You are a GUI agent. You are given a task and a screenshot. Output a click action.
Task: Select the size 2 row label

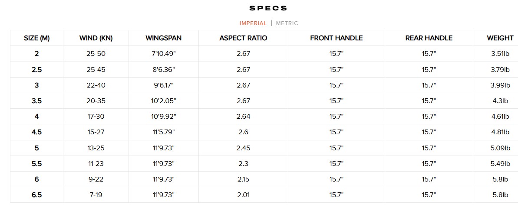coord(36,54)
